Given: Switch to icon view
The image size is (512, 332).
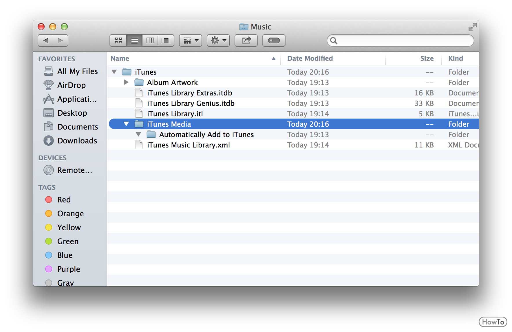Looking at the screenshot, I should 118,40.
